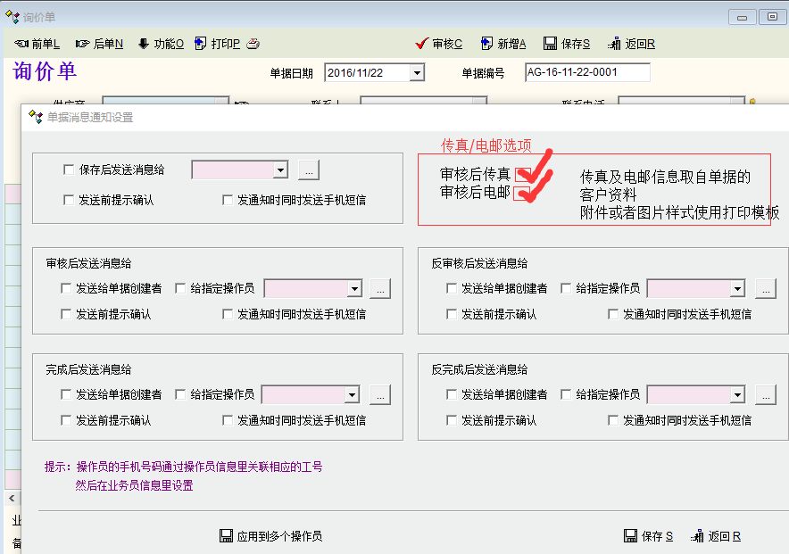789x554 pixels.
Task: Click the red checkmark 审核 toolbar icon
Action: pyautogui.click(x=423, y=44)
